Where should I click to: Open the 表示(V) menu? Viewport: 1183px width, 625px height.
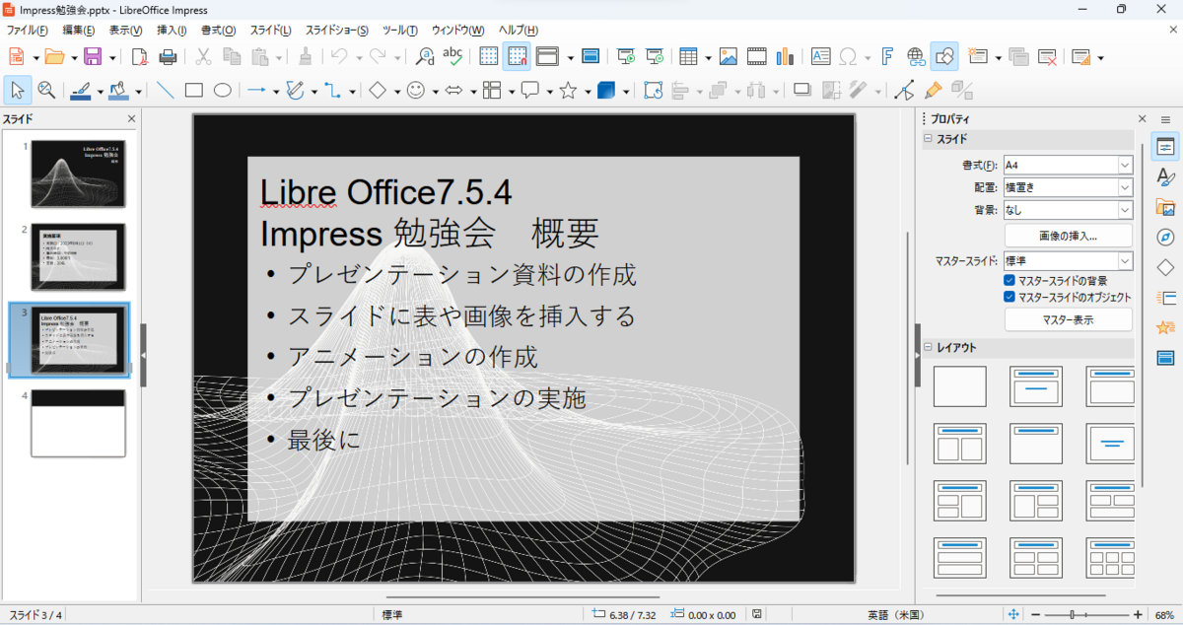pyautogui.click(x=125, y=31)
